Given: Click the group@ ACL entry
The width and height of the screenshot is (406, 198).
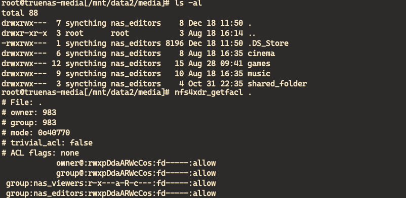Looking at the screenshot, I should point(136,173).
